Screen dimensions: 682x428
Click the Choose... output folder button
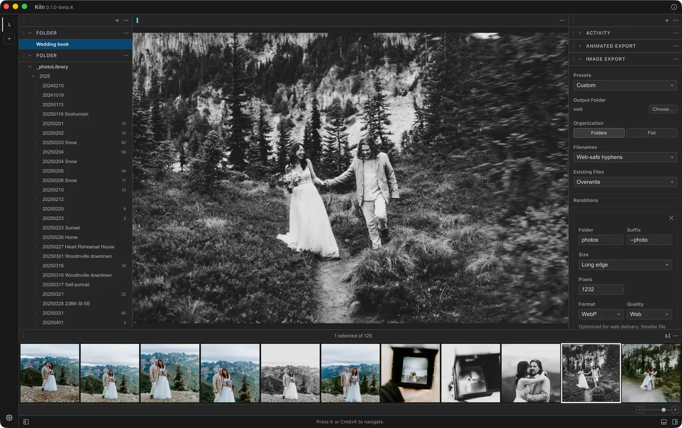tap(663, 109)
